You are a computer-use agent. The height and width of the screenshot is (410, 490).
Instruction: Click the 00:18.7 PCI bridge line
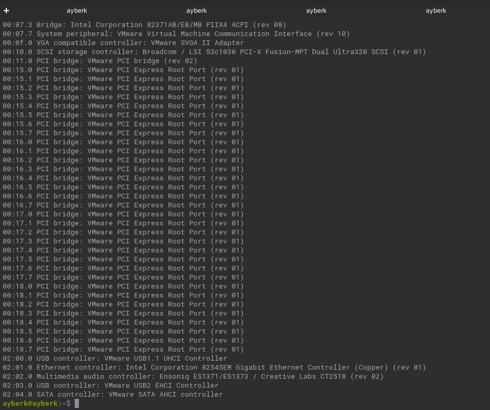123,350
